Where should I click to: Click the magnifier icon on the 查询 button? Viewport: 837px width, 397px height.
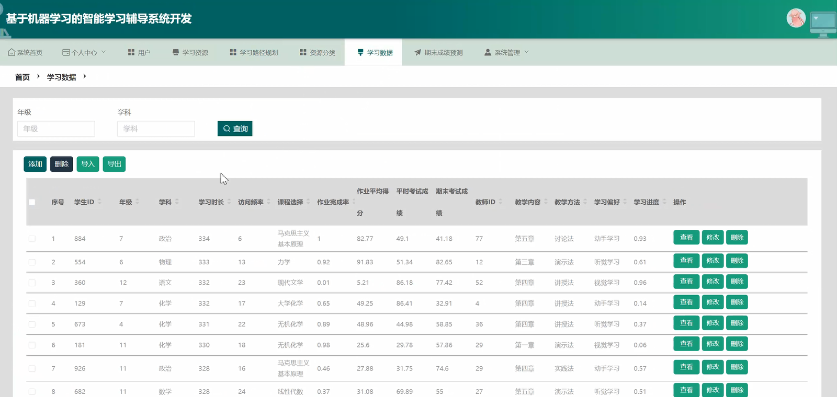[x=227, y=129]
